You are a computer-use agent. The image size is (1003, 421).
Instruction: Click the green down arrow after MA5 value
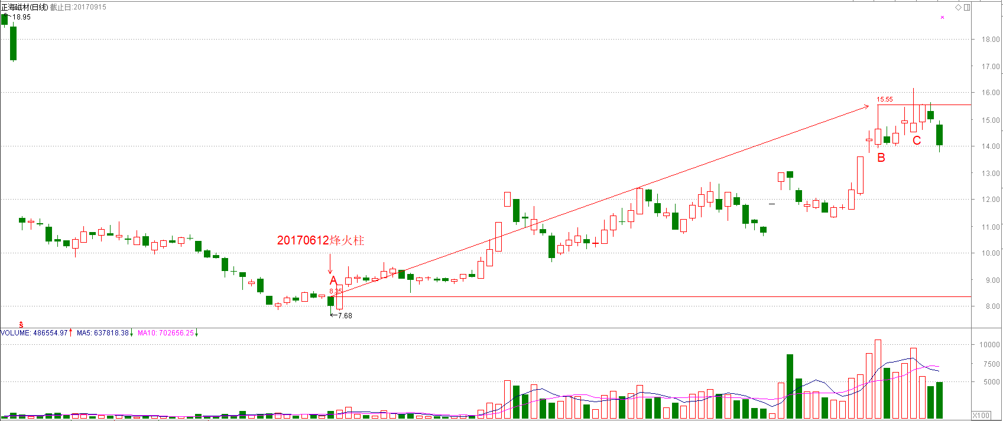point(132,333)
